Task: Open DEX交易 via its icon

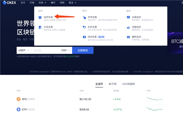Action: (x=84, y=37)
